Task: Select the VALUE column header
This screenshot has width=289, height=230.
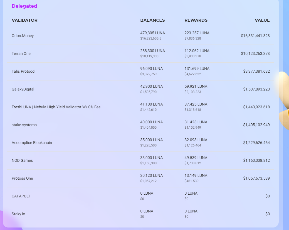Action: pyautogui.click(x=262, y=20)
